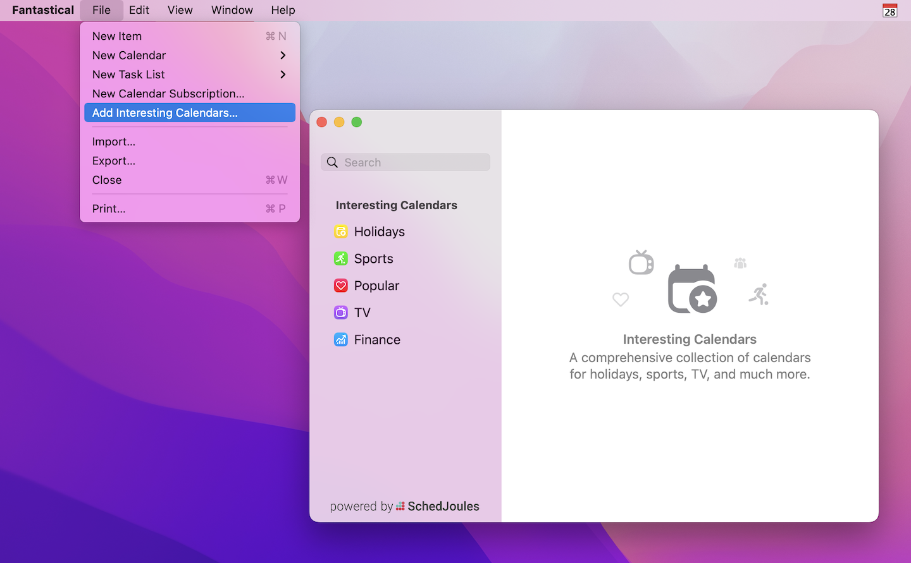The width and height of the screenshot is (911, 563).
Task: Select the Finance category label
Action: (377, 340)
